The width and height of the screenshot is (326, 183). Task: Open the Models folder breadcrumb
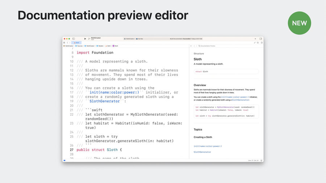pyautogui.click(x=100, y=46)
